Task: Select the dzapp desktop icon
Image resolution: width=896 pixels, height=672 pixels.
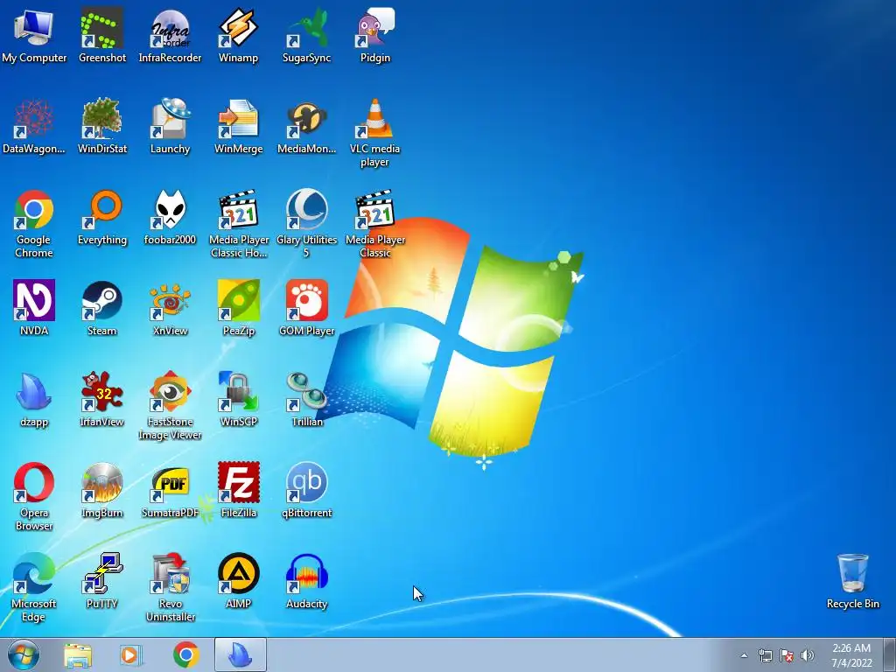Action: (34, 392)
